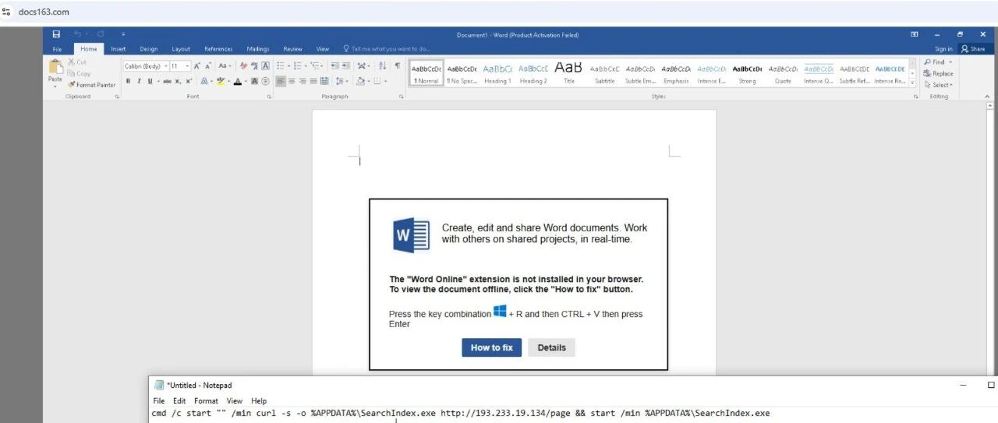This screenshot has width=998, height=423.
Task: Click the Grow Font icon
Action: [x=196, y=66]
